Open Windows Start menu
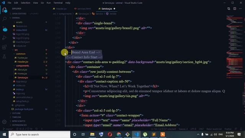 (4, 135)
